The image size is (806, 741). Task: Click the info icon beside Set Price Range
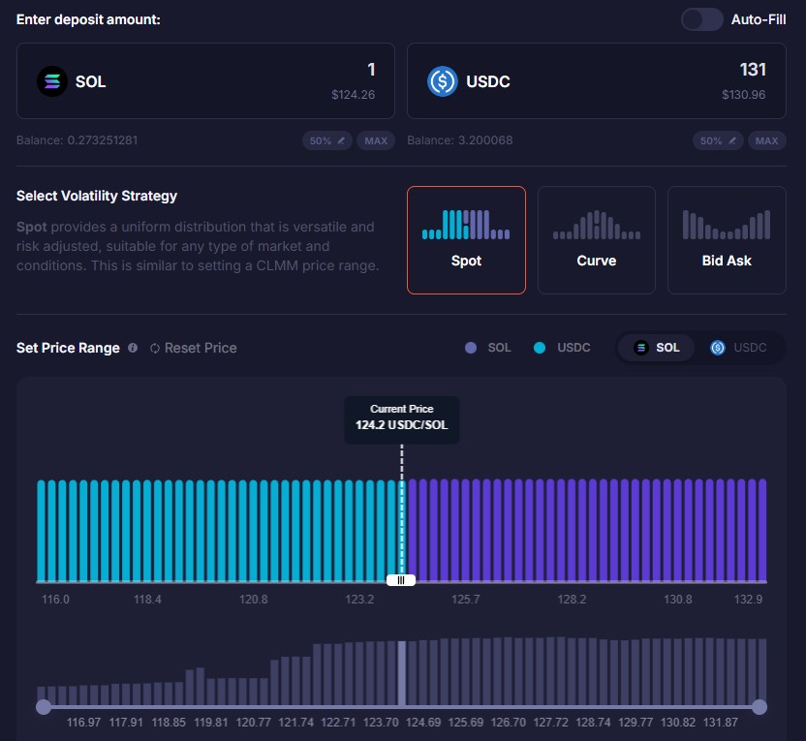(133, 348)
